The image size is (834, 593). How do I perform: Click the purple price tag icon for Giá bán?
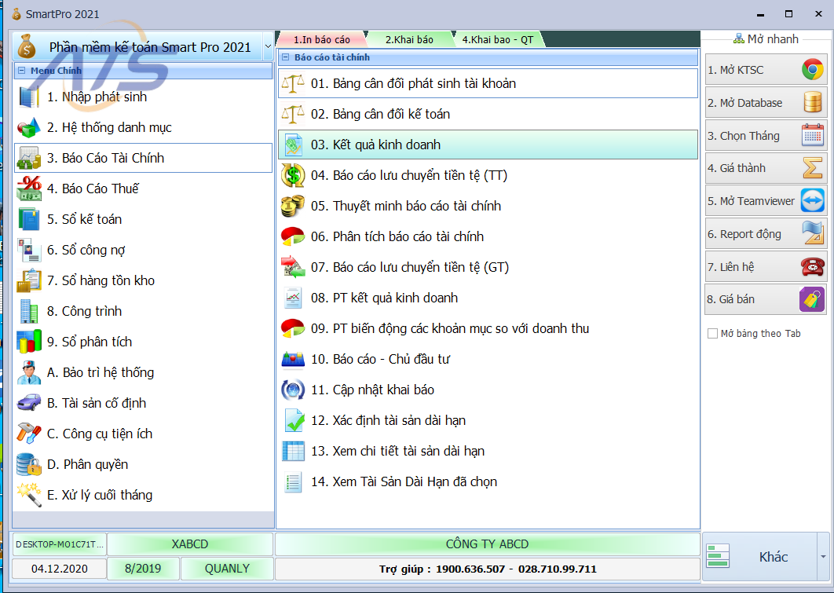point(811,299)
